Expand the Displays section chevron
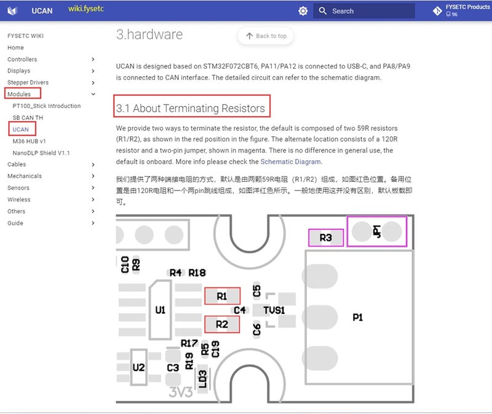The image size is (492, 414). (x=93, y=71)
